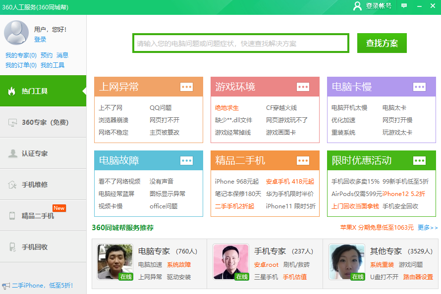Select 电脑开机太慢 entry
Image resolution: width=441 pixels, height=294 pixels.
349,108
